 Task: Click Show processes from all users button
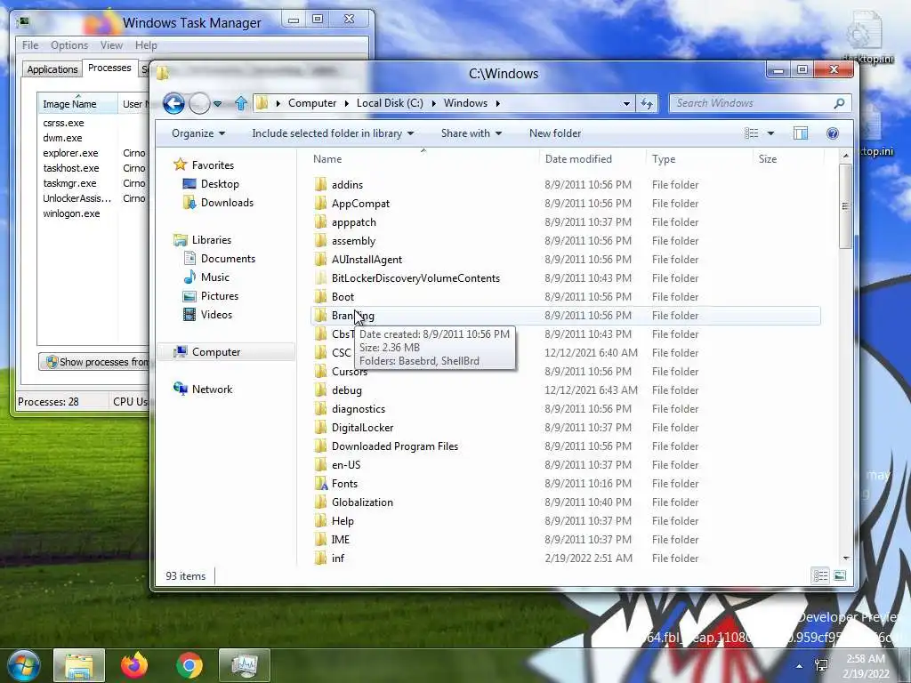point(94,362)
